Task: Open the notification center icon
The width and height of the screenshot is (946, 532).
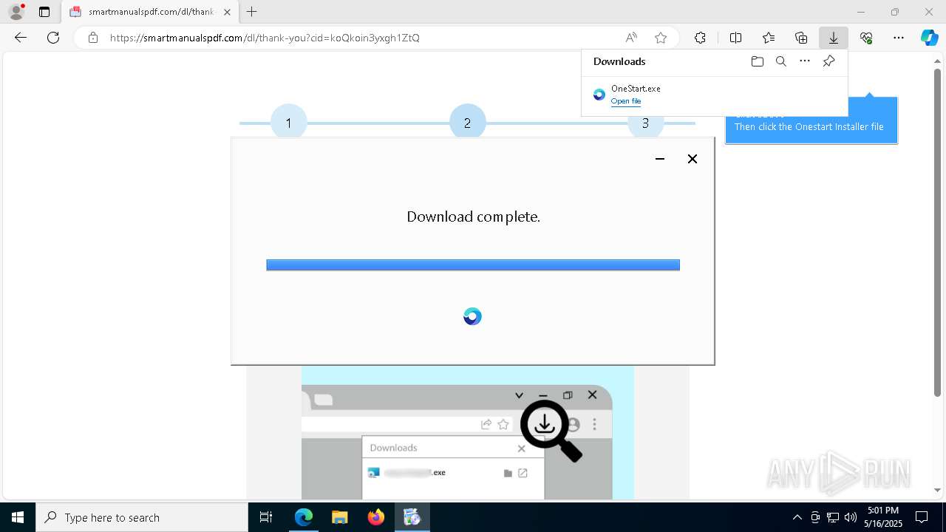Action: click(922, 517)
